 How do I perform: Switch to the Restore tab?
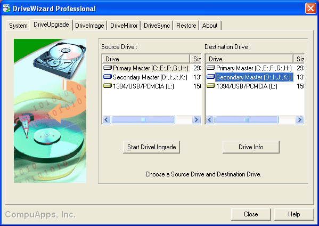coord(186,26)
